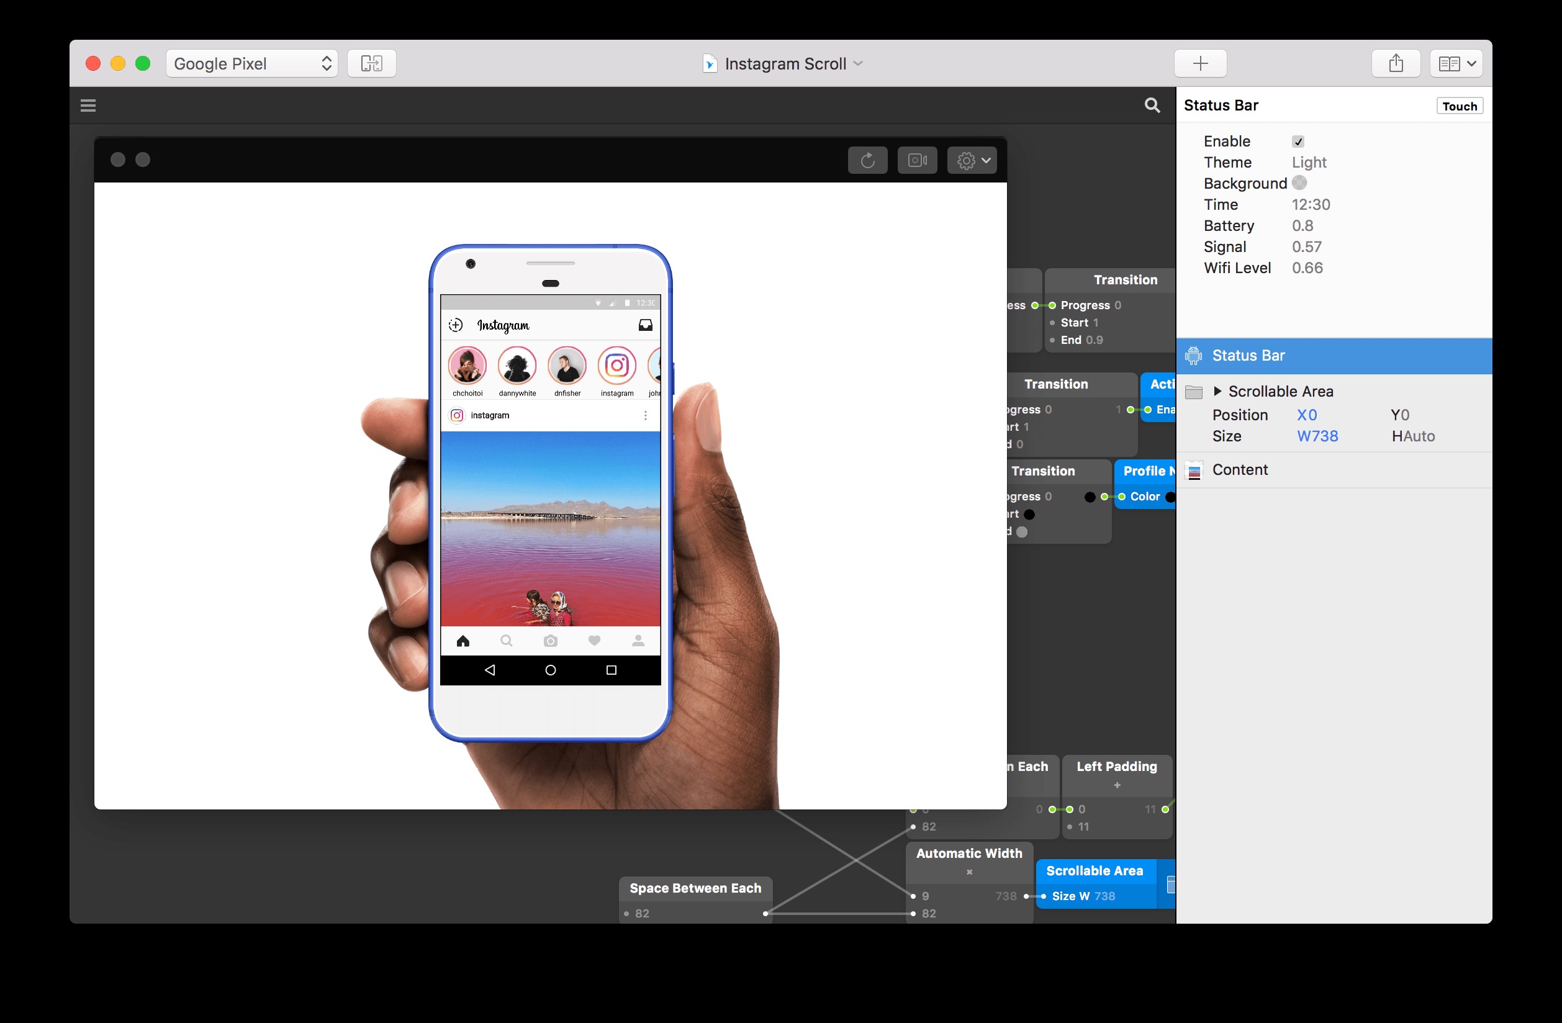This screenshot has width=1562, height=1023.
Task: Click the Instagram inbox tray icon
Action: [x=645, y=325]
